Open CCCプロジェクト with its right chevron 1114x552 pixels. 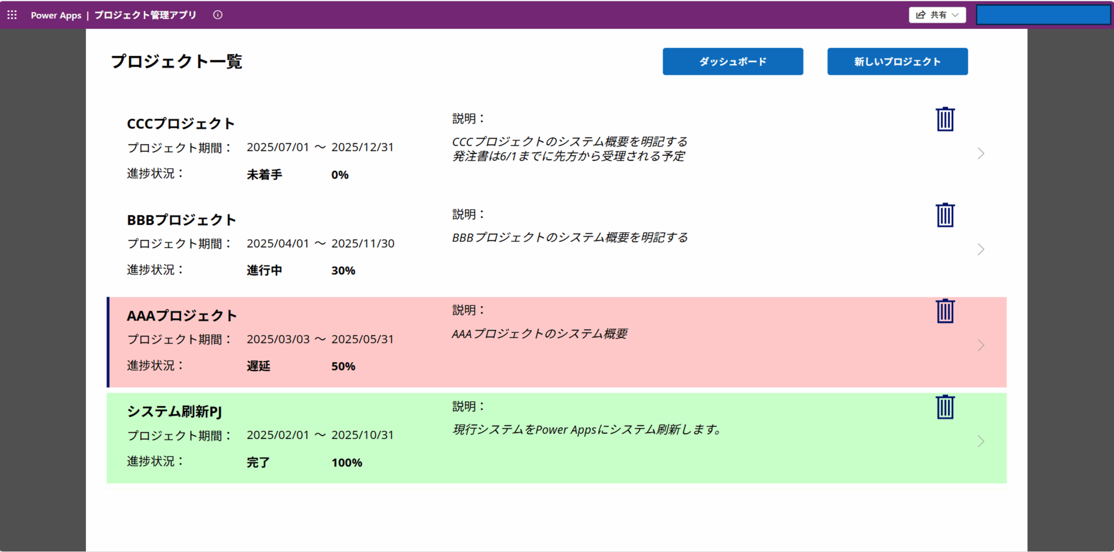[981, 153]
